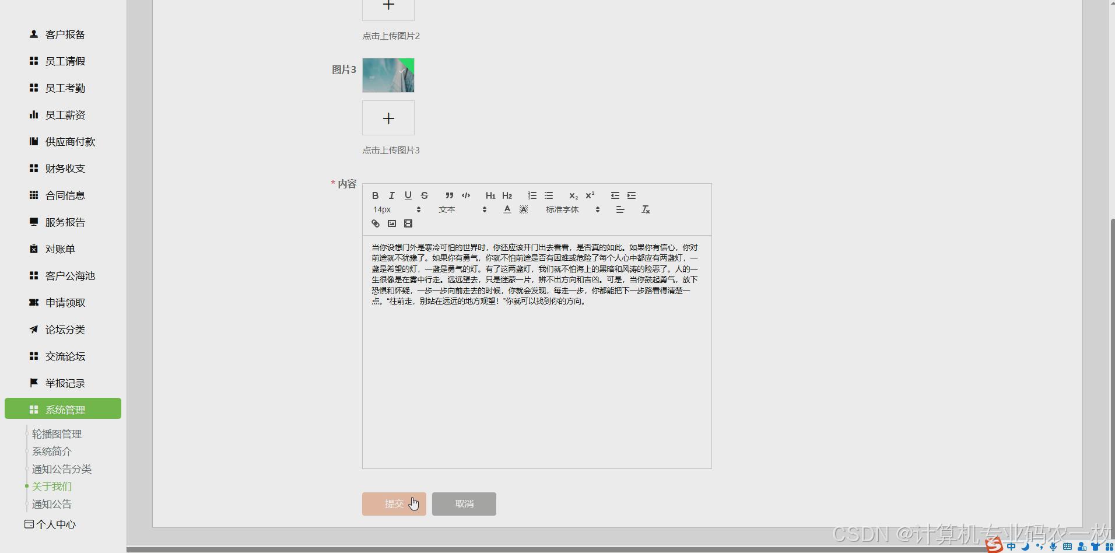This screenshot has height=553, width=1115.
Task: Click the uploaded 图片3 thumbnail
Action: pyautogui.click(x=388, y=75)
